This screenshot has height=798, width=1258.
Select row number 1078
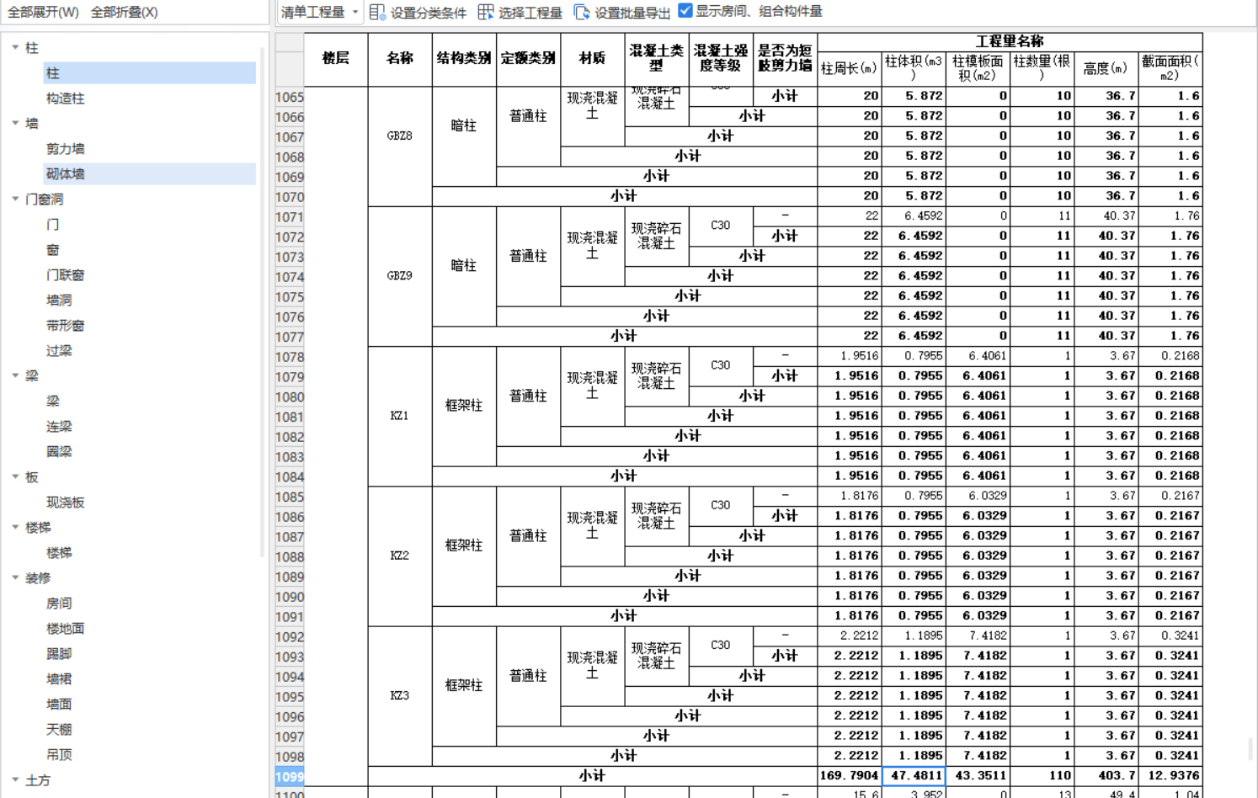point(289,357)
